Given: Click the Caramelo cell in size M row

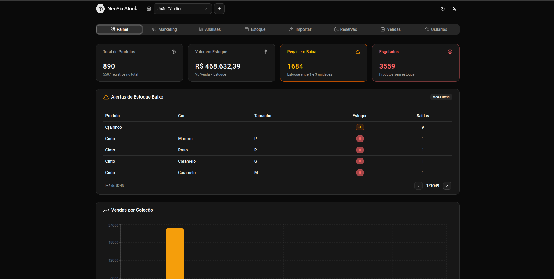Looking at the screenshot, I should point(187,173).
